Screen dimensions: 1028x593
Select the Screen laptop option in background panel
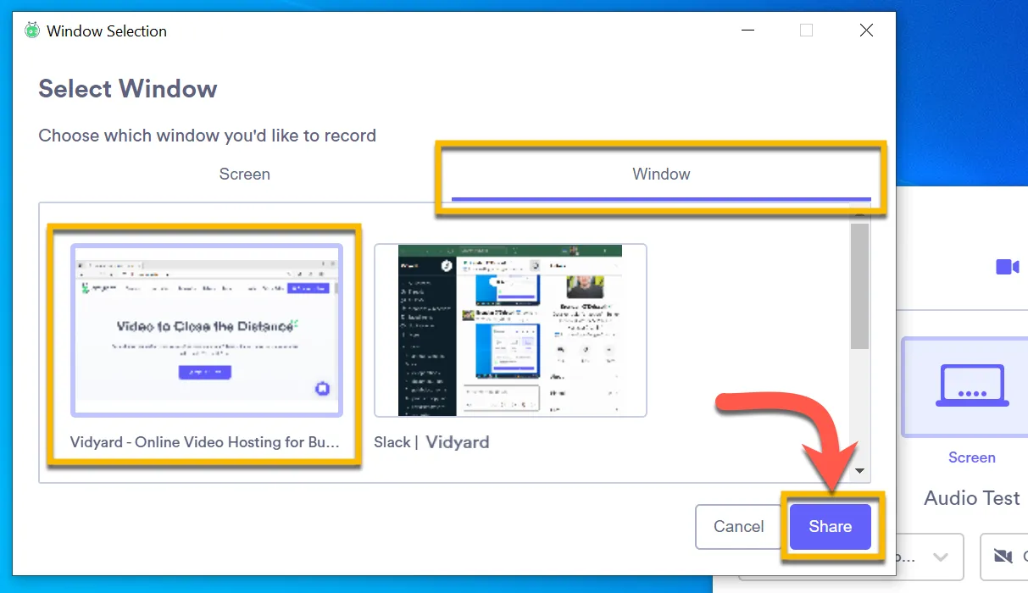[x=972, y=387]
